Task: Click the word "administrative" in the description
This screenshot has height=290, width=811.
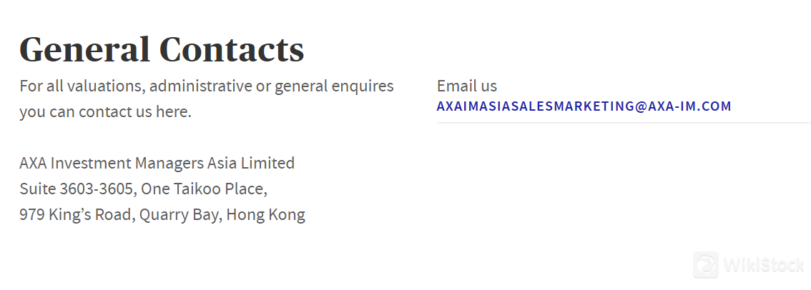Action: (x=201, y=86)
